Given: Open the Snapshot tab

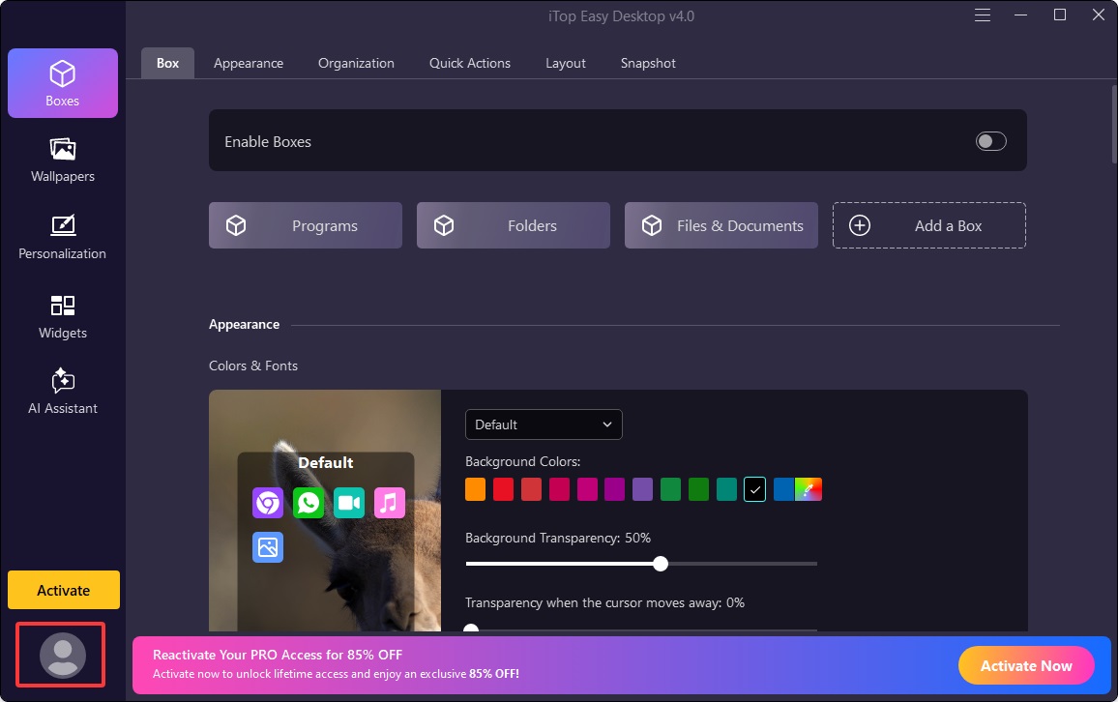Looking at the screenshot, I should click(647, 63).
